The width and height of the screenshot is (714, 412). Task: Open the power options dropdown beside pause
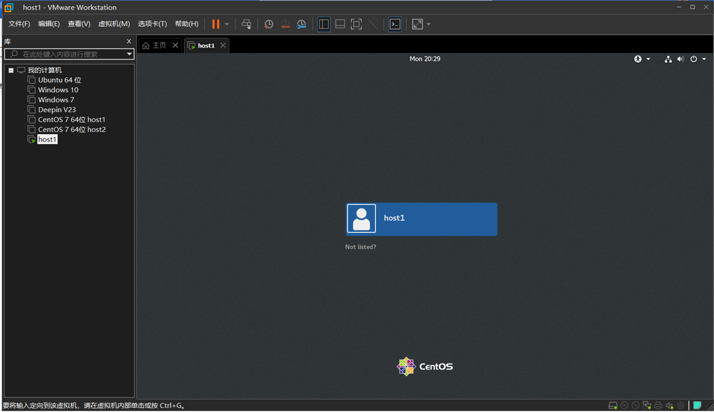tap(227, 24)
